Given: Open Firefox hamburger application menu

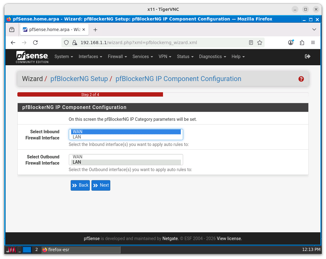Looking at the screenshot, I should click(x=313, y=43).
